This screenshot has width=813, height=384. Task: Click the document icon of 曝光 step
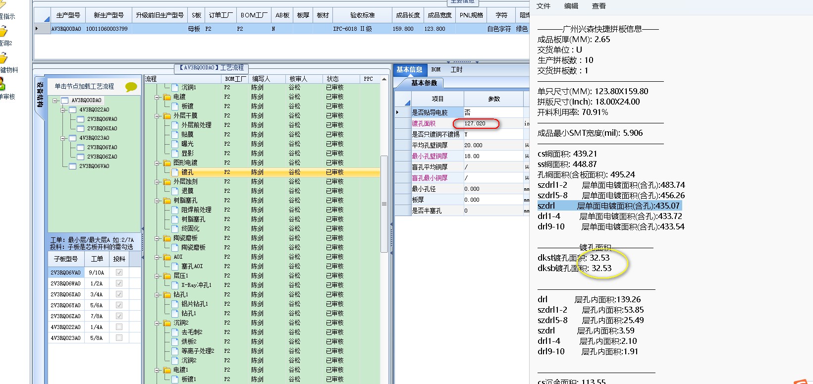(x=175, y=144)
